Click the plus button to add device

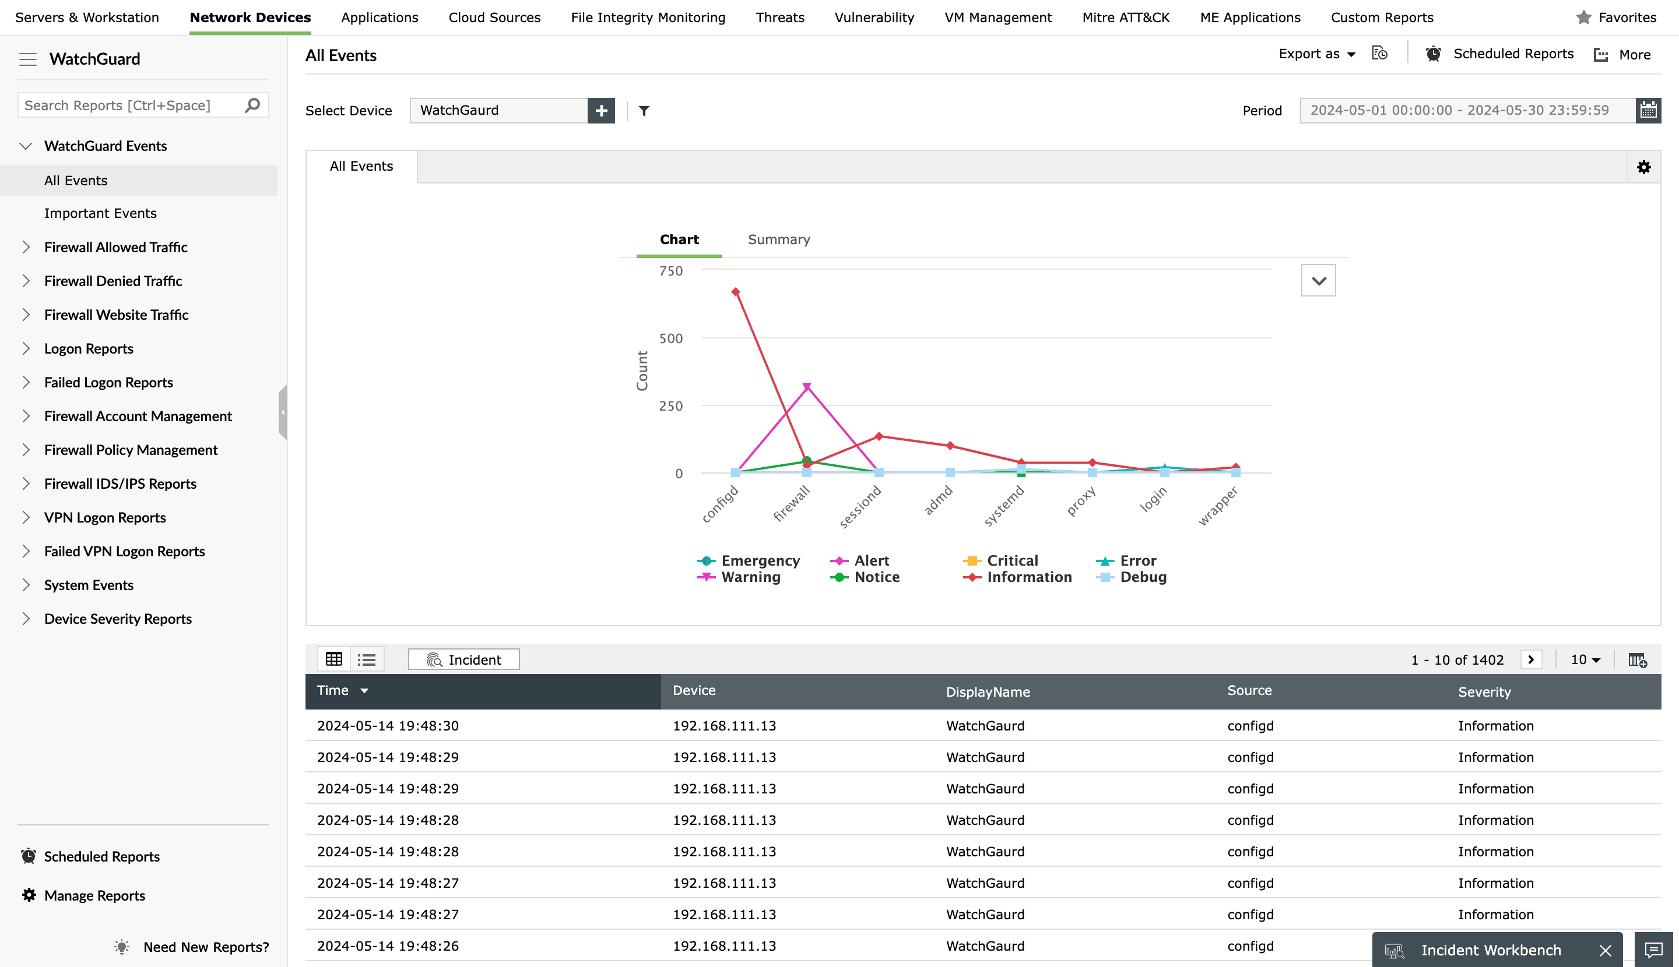coord(601,110)
